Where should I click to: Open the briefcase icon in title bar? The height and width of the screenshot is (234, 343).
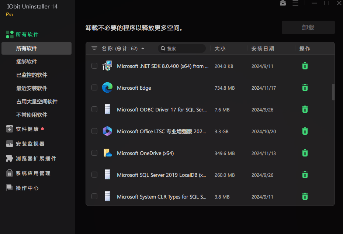point(283,3)
